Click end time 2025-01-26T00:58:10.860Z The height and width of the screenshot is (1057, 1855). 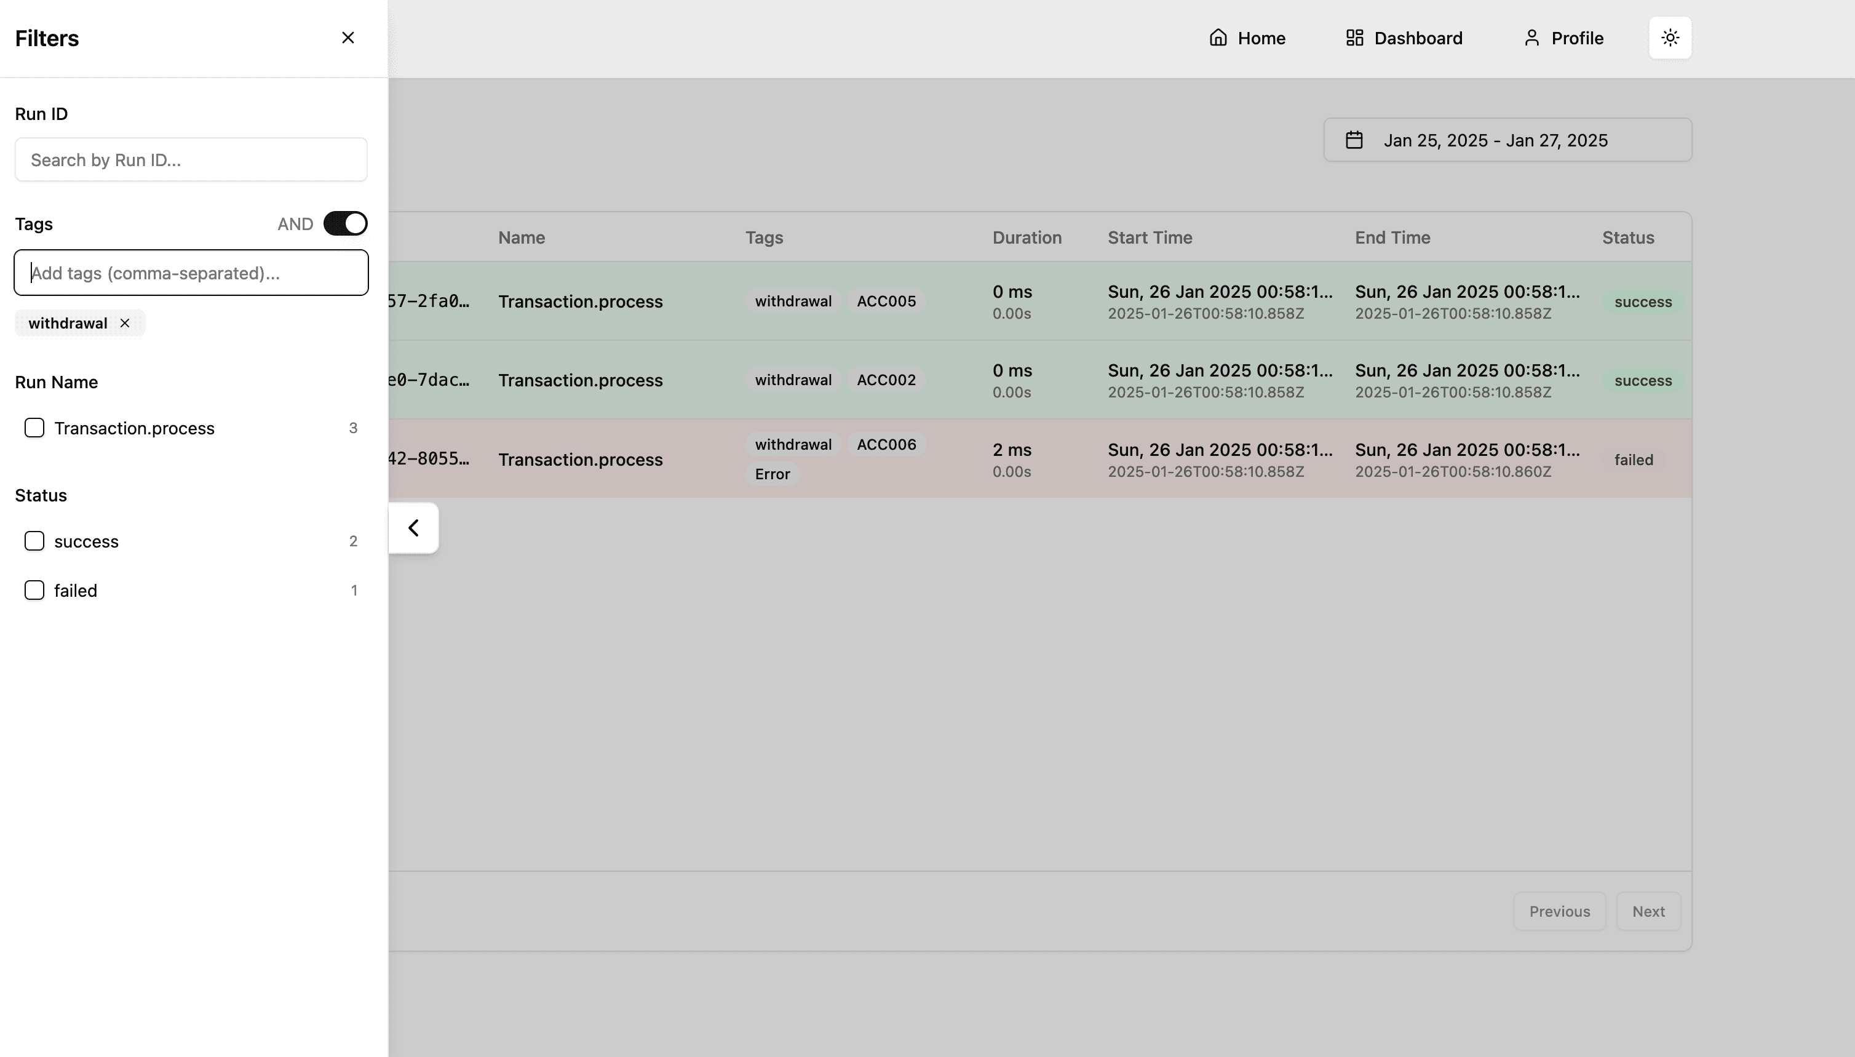pos(1453,472)
